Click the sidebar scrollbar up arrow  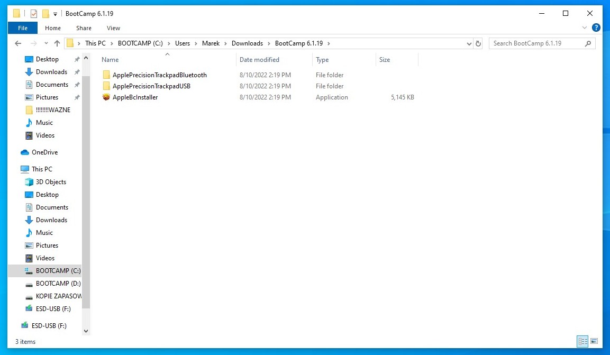click(x=86, y=58)
